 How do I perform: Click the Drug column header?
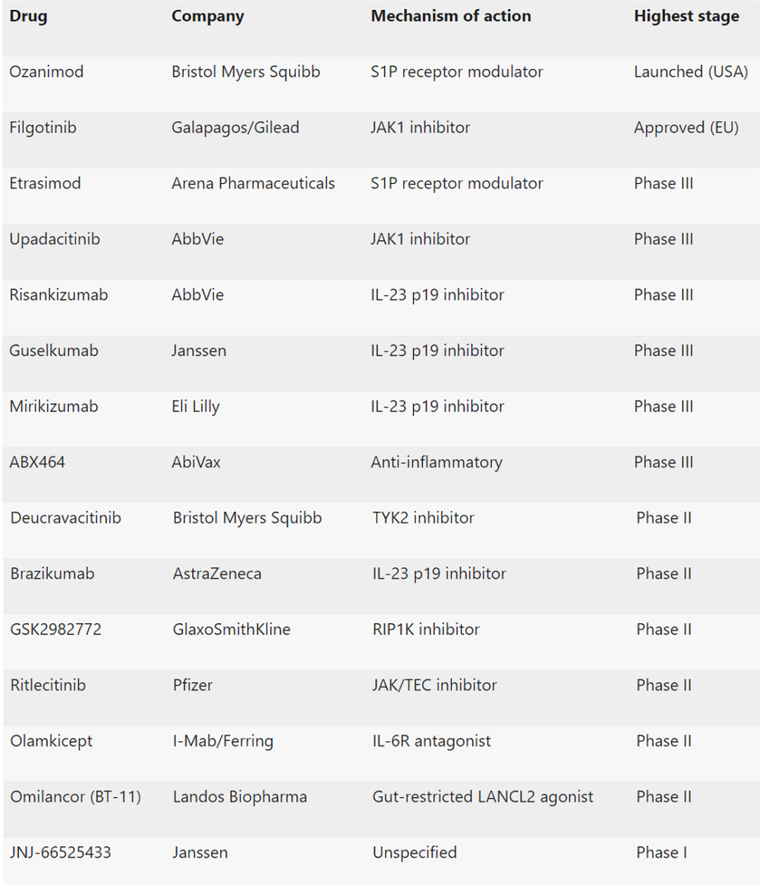[29, 16]
